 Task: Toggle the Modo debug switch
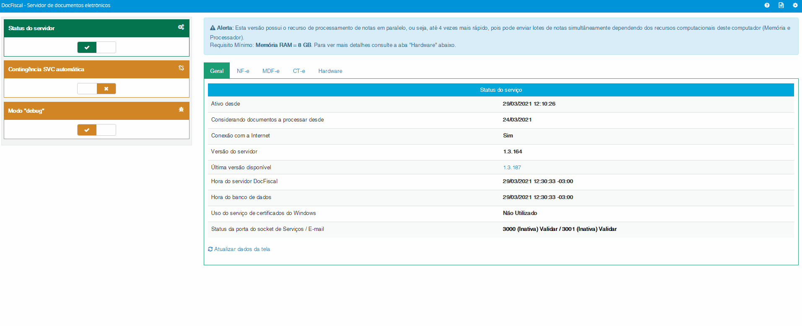click(x=96, y=130)
